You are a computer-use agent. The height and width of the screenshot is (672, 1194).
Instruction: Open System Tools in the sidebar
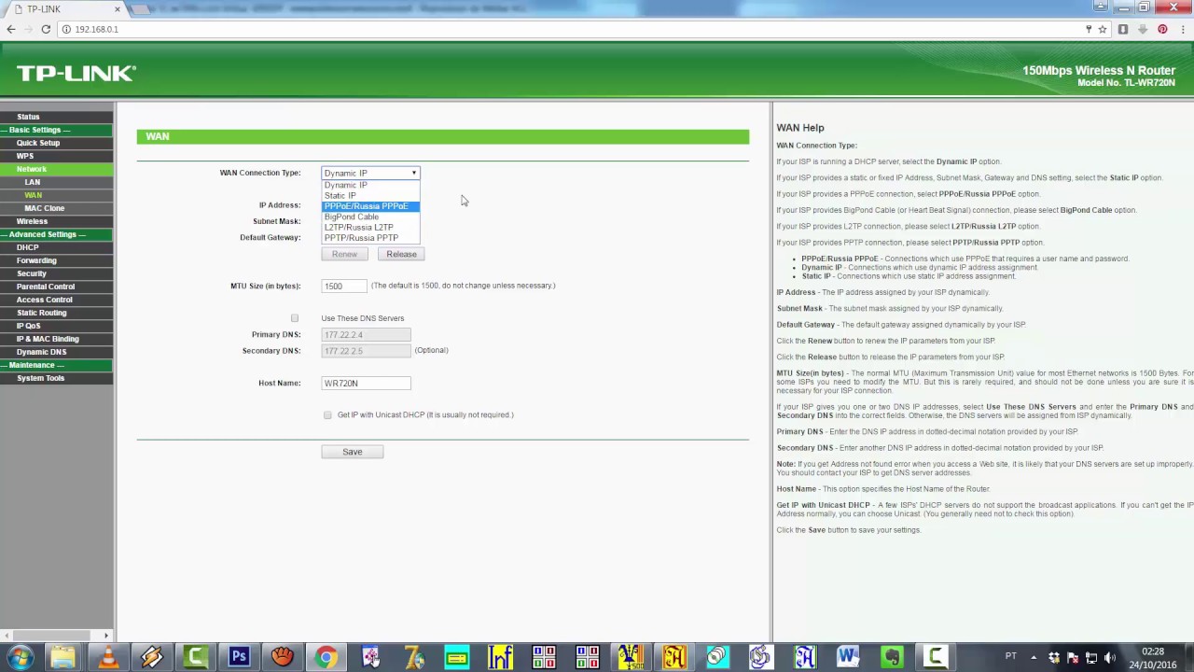pos(40,378)
